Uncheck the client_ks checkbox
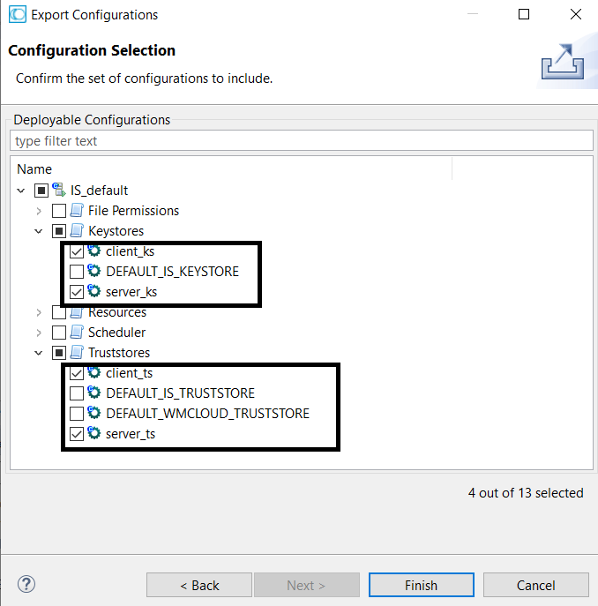The height and width of the screenshot is (606, 598). tap(77, 251)
